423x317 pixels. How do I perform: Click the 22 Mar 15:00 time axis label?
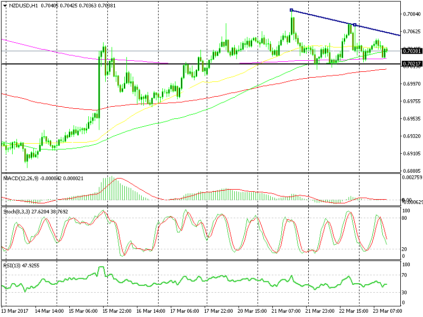pos(354,311)
